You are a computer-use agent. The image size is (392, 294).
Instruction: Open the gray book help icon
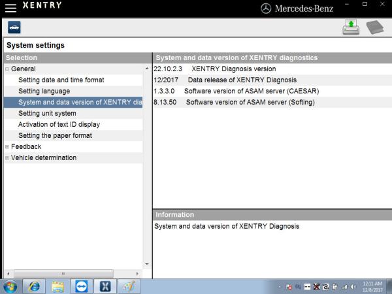375,27
